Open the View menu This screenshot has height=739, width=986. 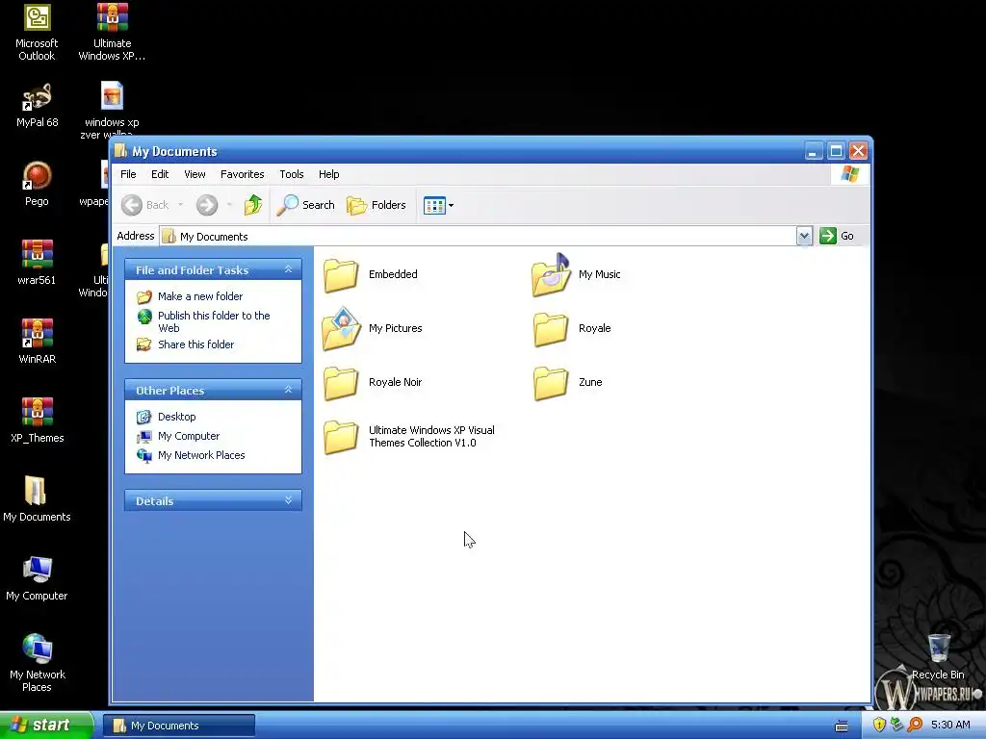[195, 174]
